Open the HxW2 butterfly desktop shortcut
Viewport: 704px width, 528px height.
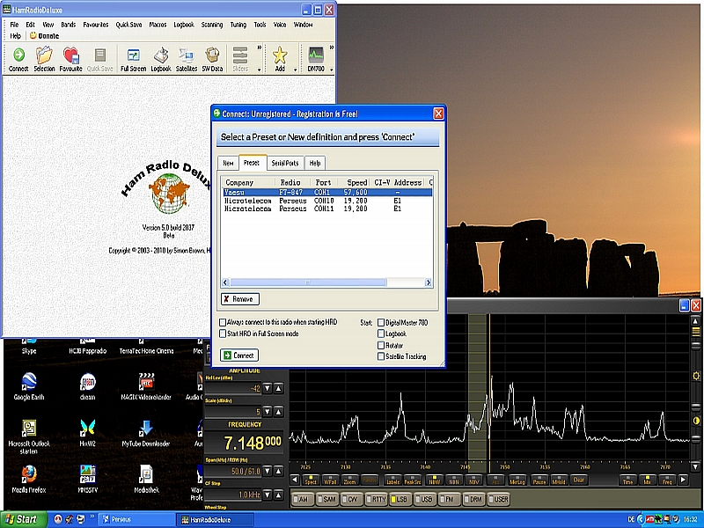(87, 433)
